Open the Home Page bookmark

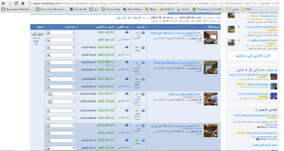point(111,9)
